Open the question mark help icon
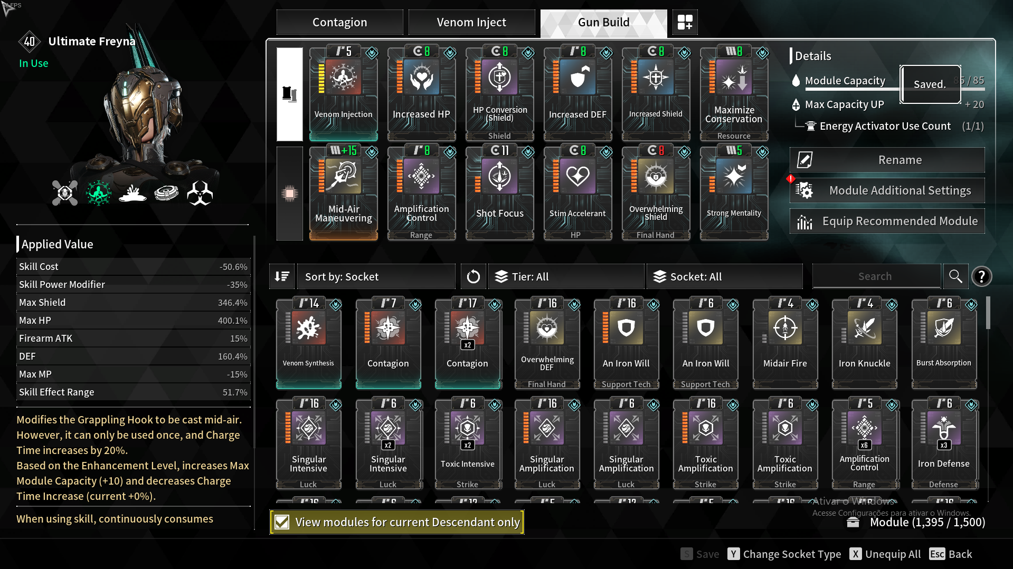The height and width of the screenshot is (569, 1013). click(981, 276)
